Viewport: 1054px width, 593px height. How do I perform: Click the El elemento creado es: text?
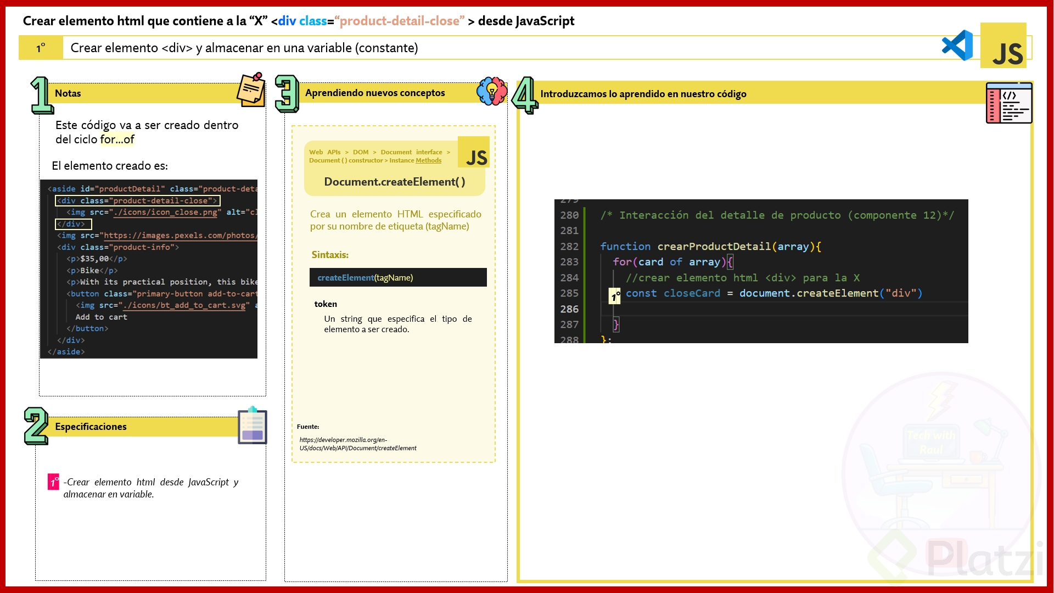click(110, 166)
